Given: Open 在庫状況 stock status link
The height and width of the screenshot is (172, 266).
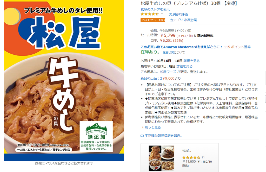Looking at the screenshot, I should [x=168, y=53].
